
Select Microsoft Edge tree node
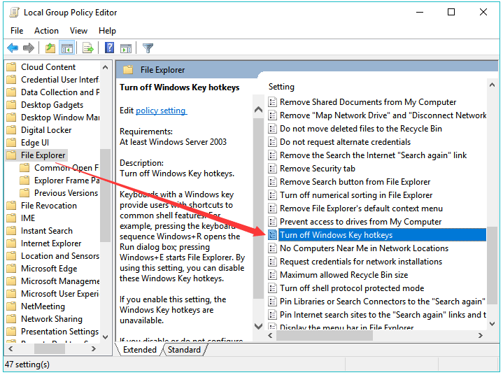49,269
